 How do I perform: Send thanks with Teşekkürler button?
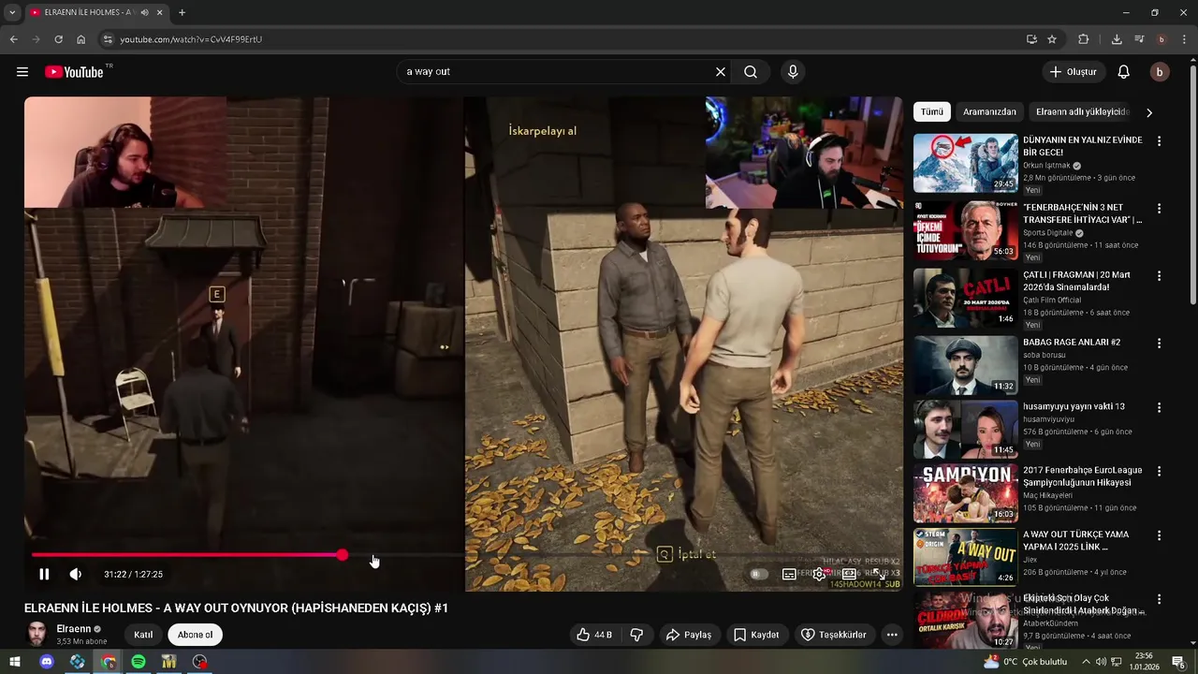tap(834, 635)
